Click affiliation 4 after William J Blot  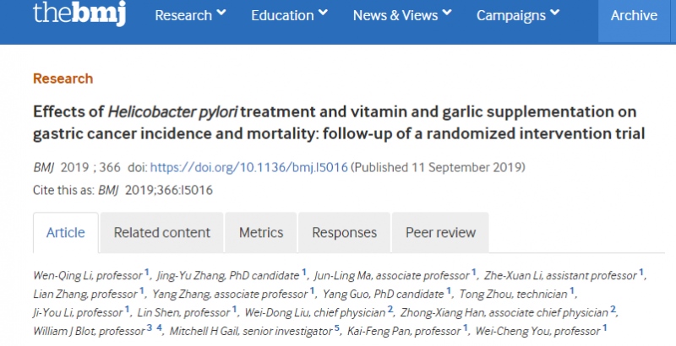[x=159, y=329]
